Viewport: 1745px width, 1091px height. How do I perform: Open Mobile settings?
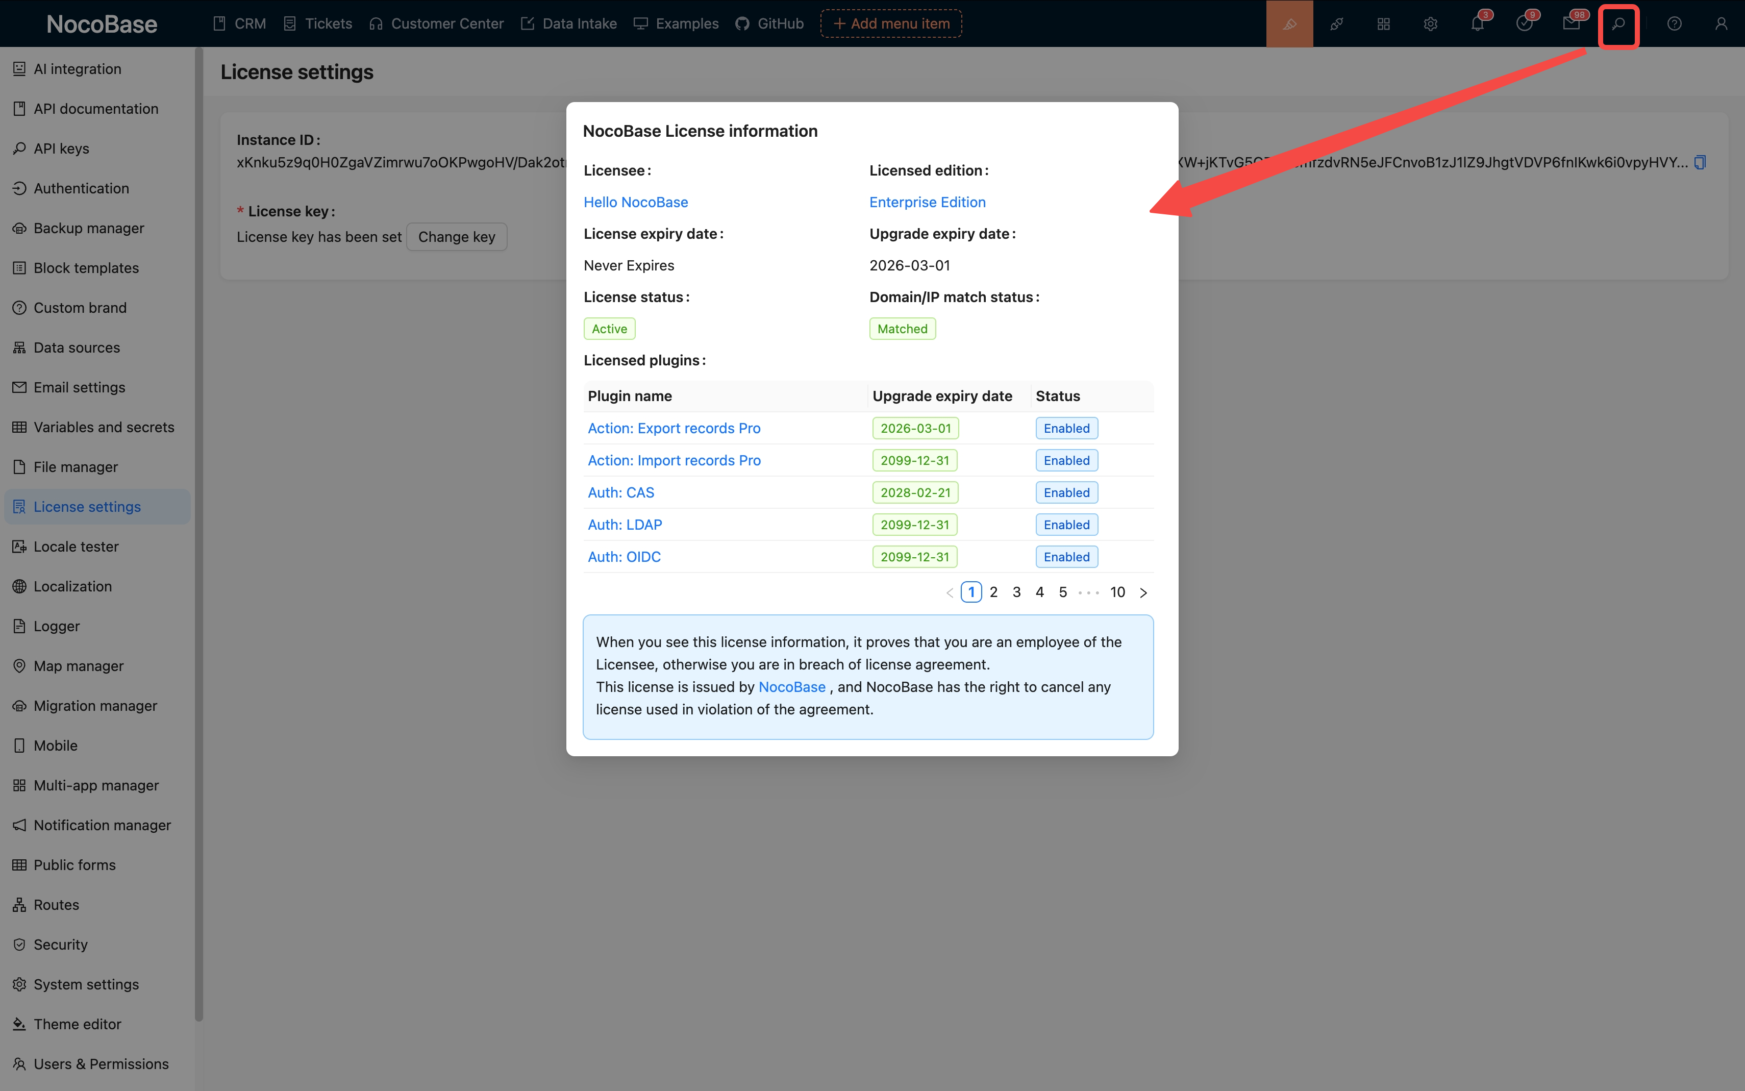click(97, 746)
